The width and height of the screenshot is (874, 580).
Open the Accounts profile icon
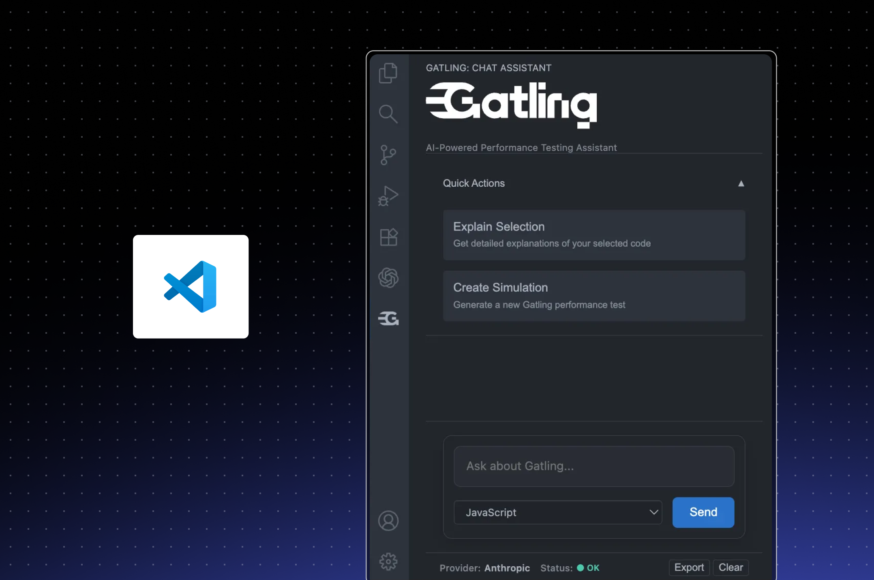(x=388, y=521)
